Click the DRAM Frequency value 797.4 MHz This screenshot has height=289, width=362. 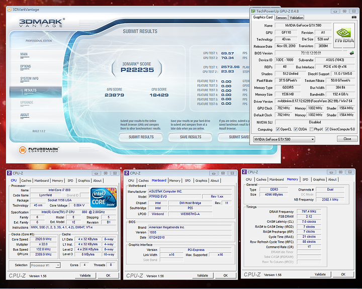(x=309, y=212)
